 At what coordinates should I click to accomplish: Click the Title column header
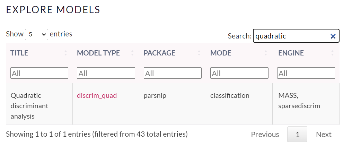pos(19,53)
